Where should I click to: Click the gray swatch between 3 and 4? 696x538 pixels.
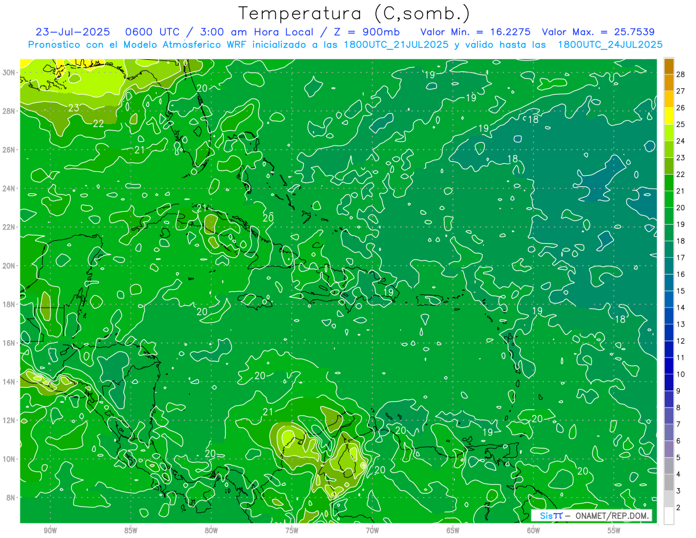tap(669, 483)
